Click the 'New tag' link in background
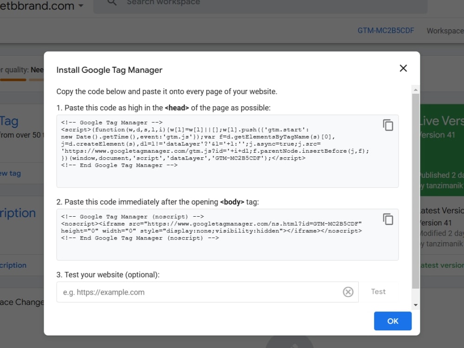This screenshot has height=348, width=464. pyautogui.click(x=10, y=174)
